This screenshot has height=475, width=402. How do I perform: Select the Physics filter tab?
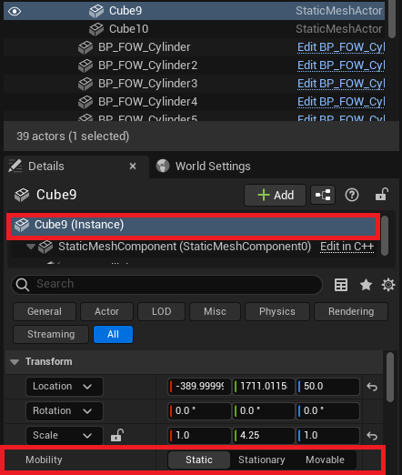pyautogui.click(x=277, y=311)
